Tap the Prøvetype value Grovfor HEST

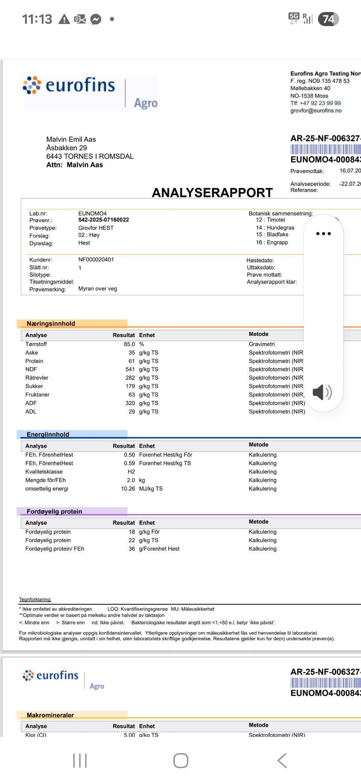tap(96, 228)
